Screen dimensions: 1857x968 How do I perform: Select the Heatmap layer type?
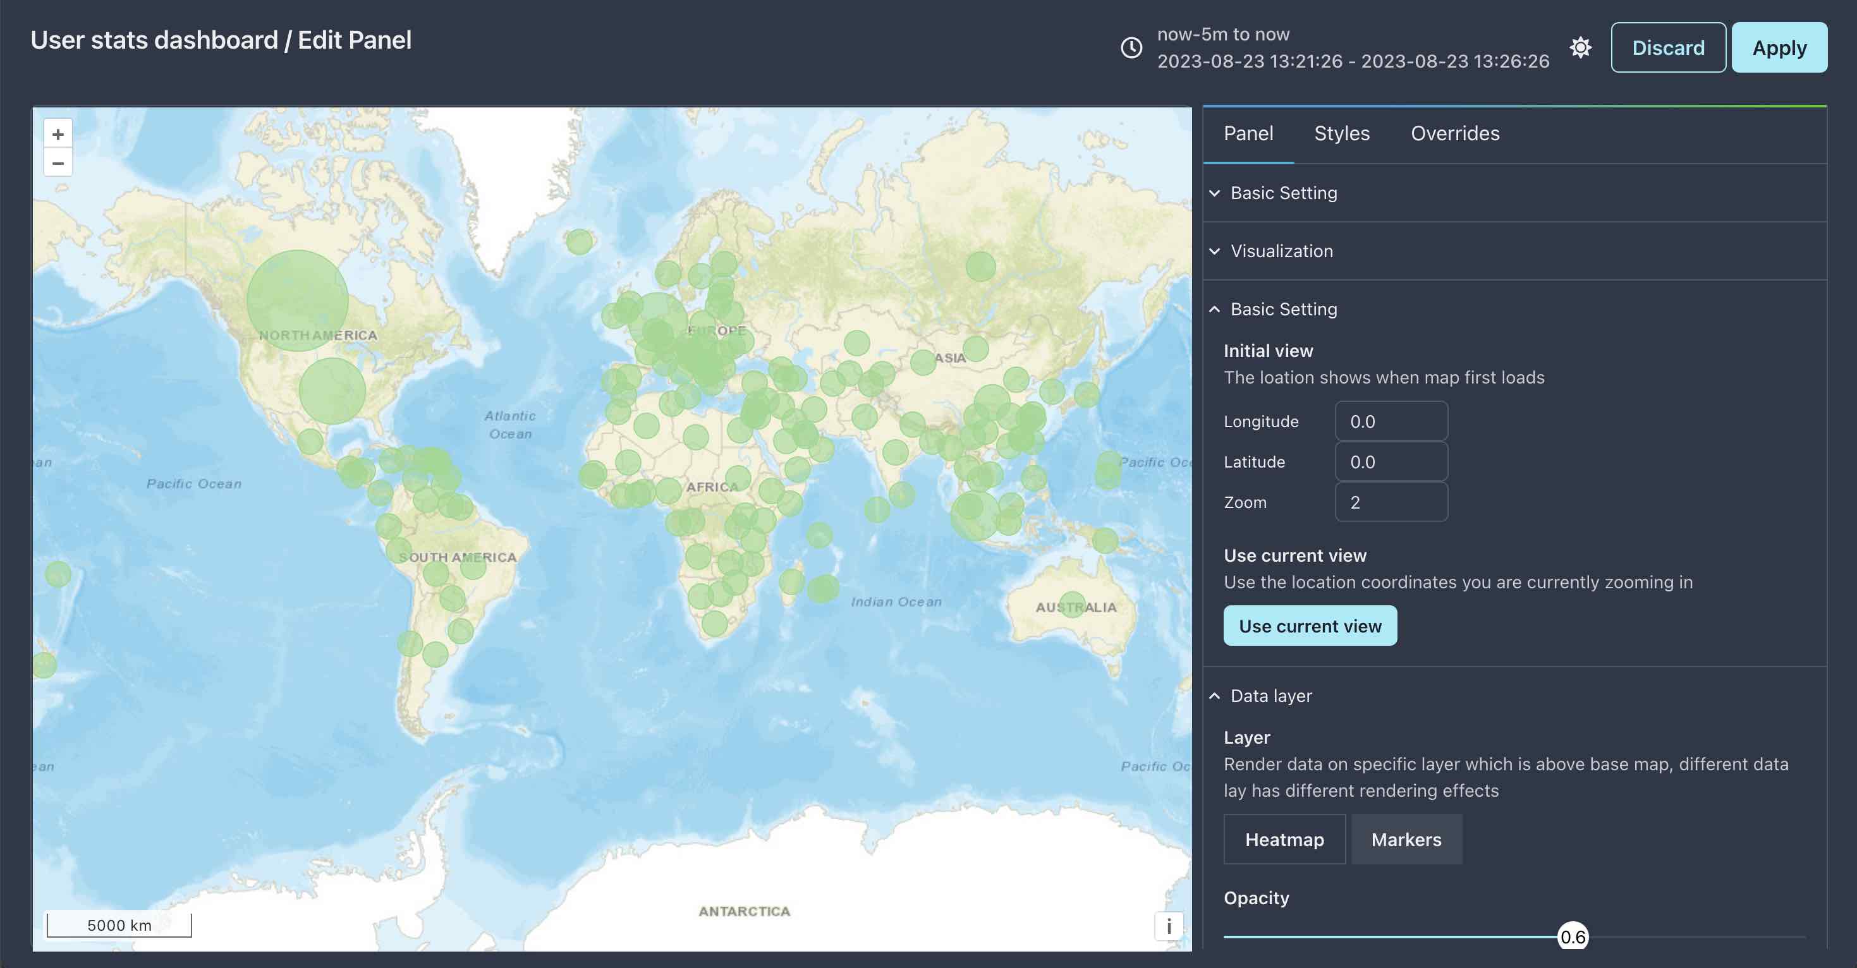(x=1284, y=839)
